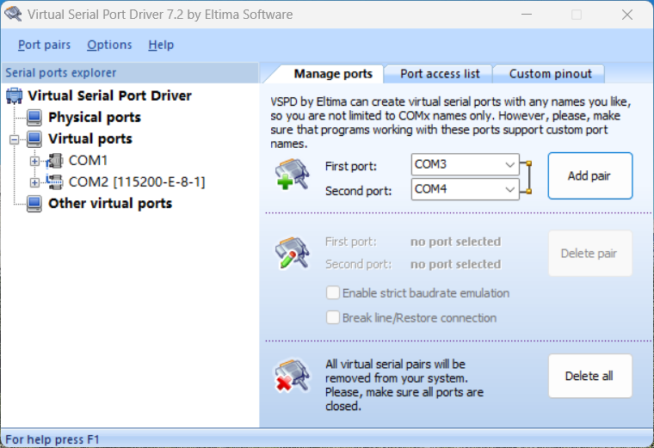
Task: Collapse the Virtual ports tree node
Action: tap(14, 139)
